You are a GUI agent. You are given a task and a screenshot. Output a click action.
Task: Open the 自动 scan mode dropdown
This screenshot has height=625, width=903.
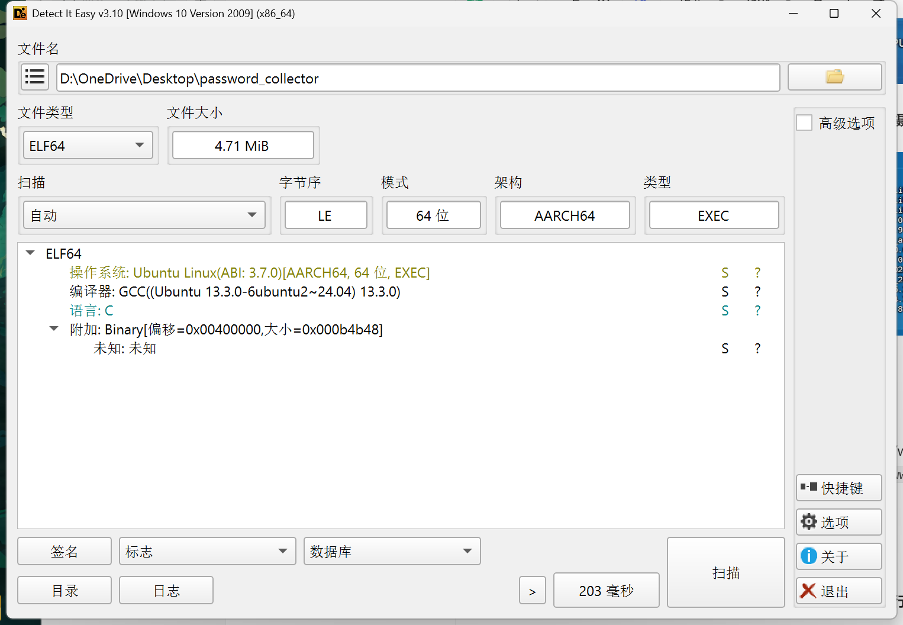[x=144, y=215]
